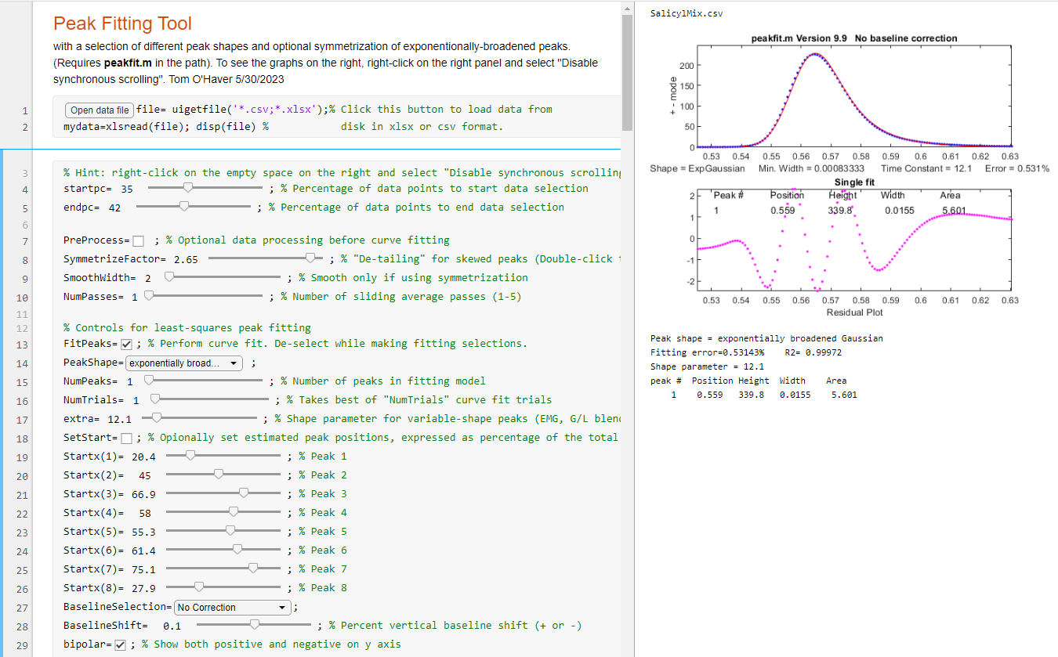Screen dimensions: 1058x657
Task: Disable the bipolar checkbox
Action: point(120,644)
